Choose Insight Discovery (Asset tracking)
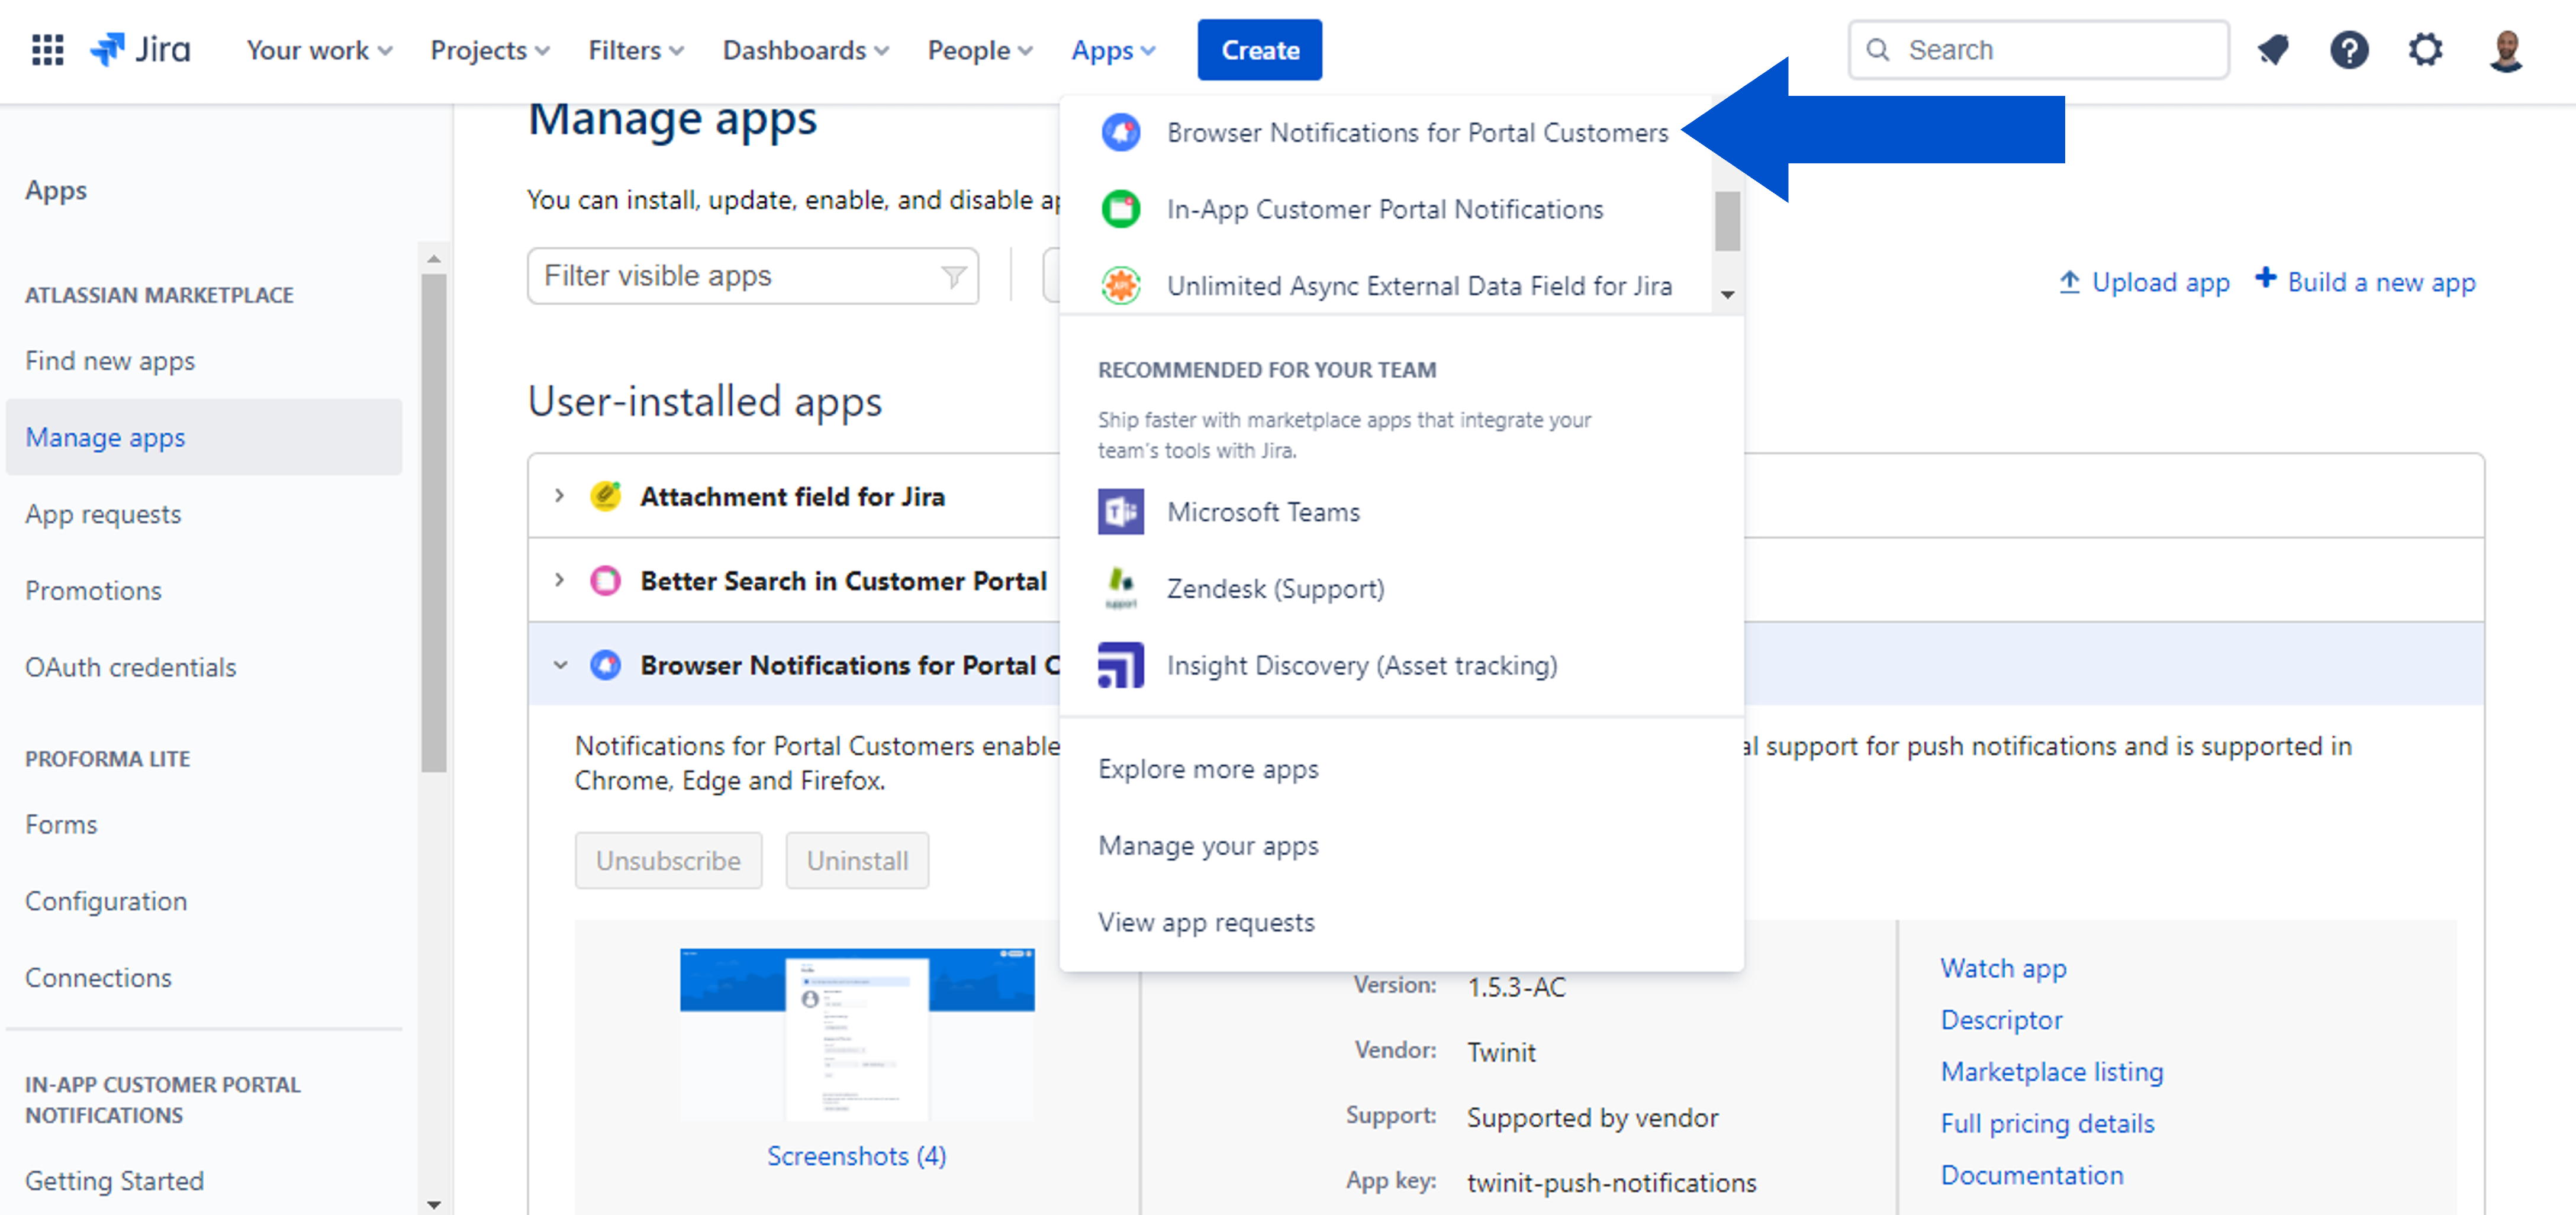 1401,665
